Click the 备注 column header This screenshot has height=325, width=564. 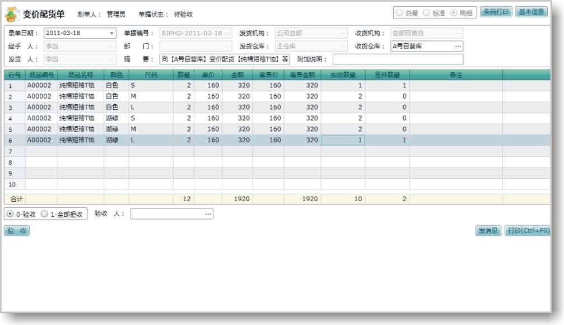point(456,75)
